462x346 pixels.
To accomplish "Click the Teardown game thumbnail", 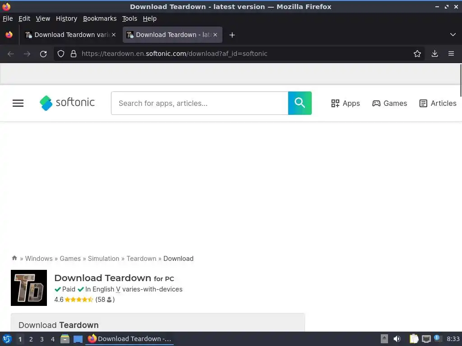I will coord(29,288).
